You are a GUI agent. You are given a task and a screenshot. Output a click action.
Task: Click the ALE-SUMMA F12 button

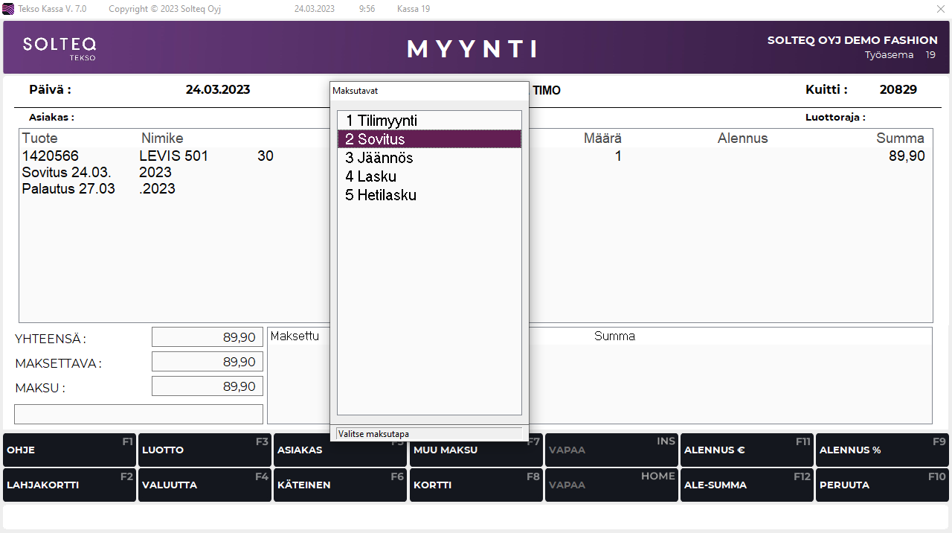click(747, 485)
